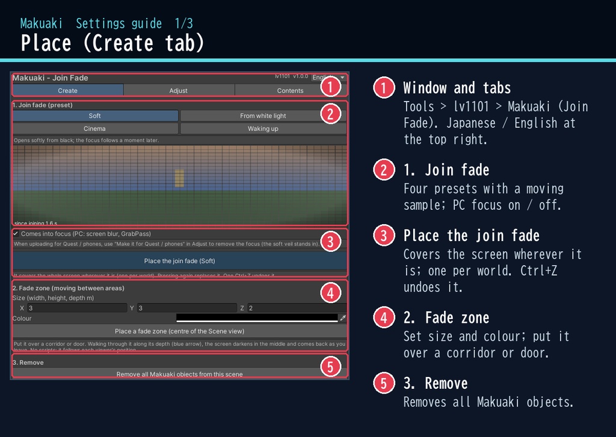
Task: Open the Contents tab
Action: pos(291,90)
